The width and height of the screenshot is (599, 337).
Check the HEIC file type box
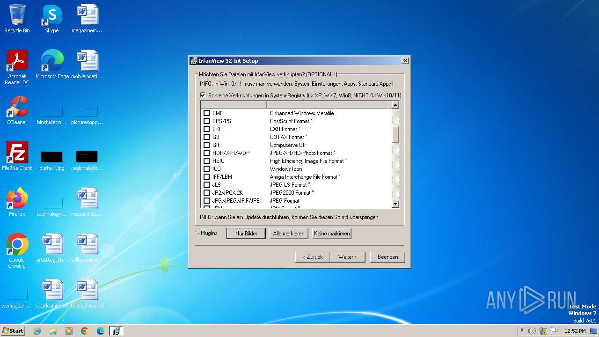206,161
